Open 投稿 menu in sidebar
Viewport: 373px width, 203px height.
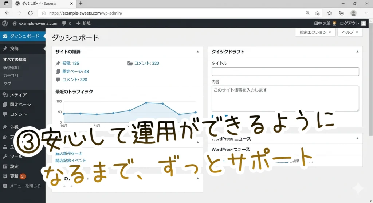[23, 49]
